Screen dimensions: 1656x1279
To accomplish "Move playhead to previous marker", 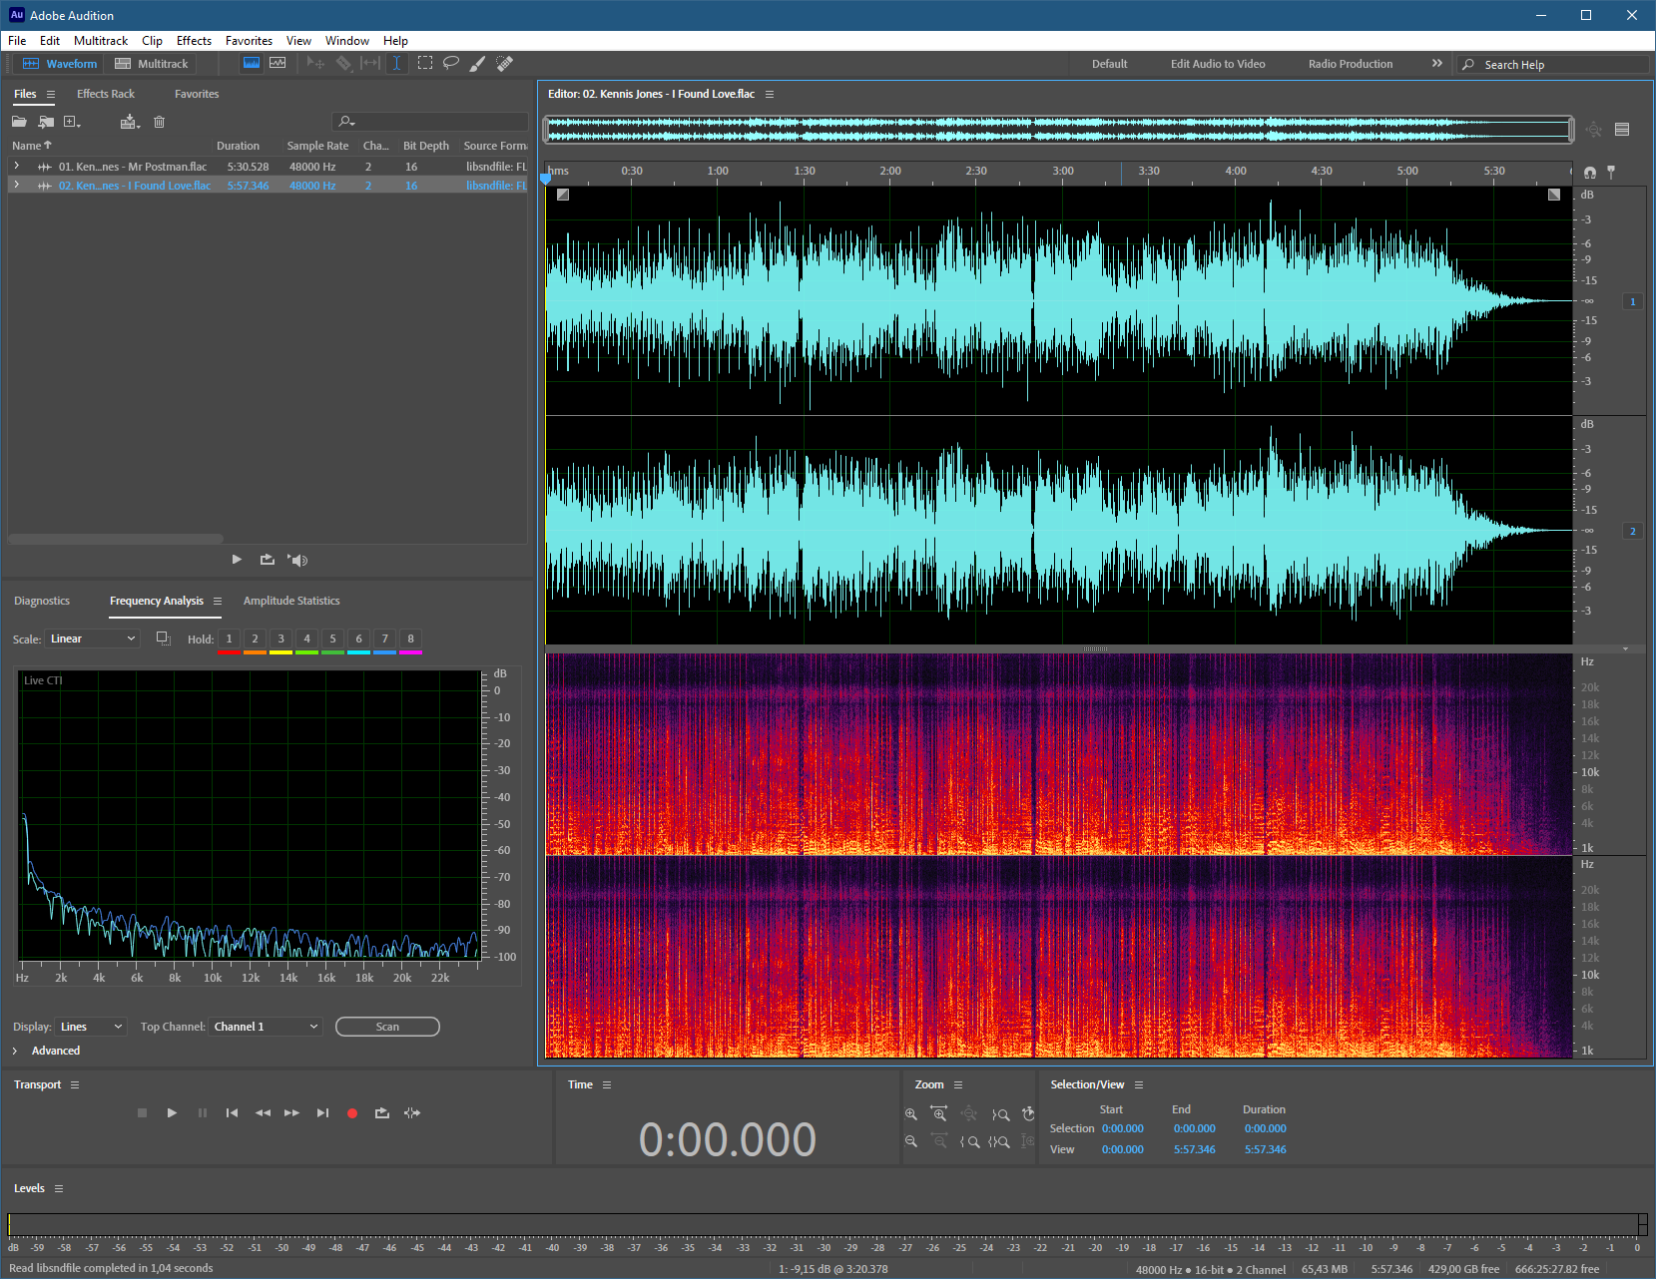I will (x=232, y=1112).
